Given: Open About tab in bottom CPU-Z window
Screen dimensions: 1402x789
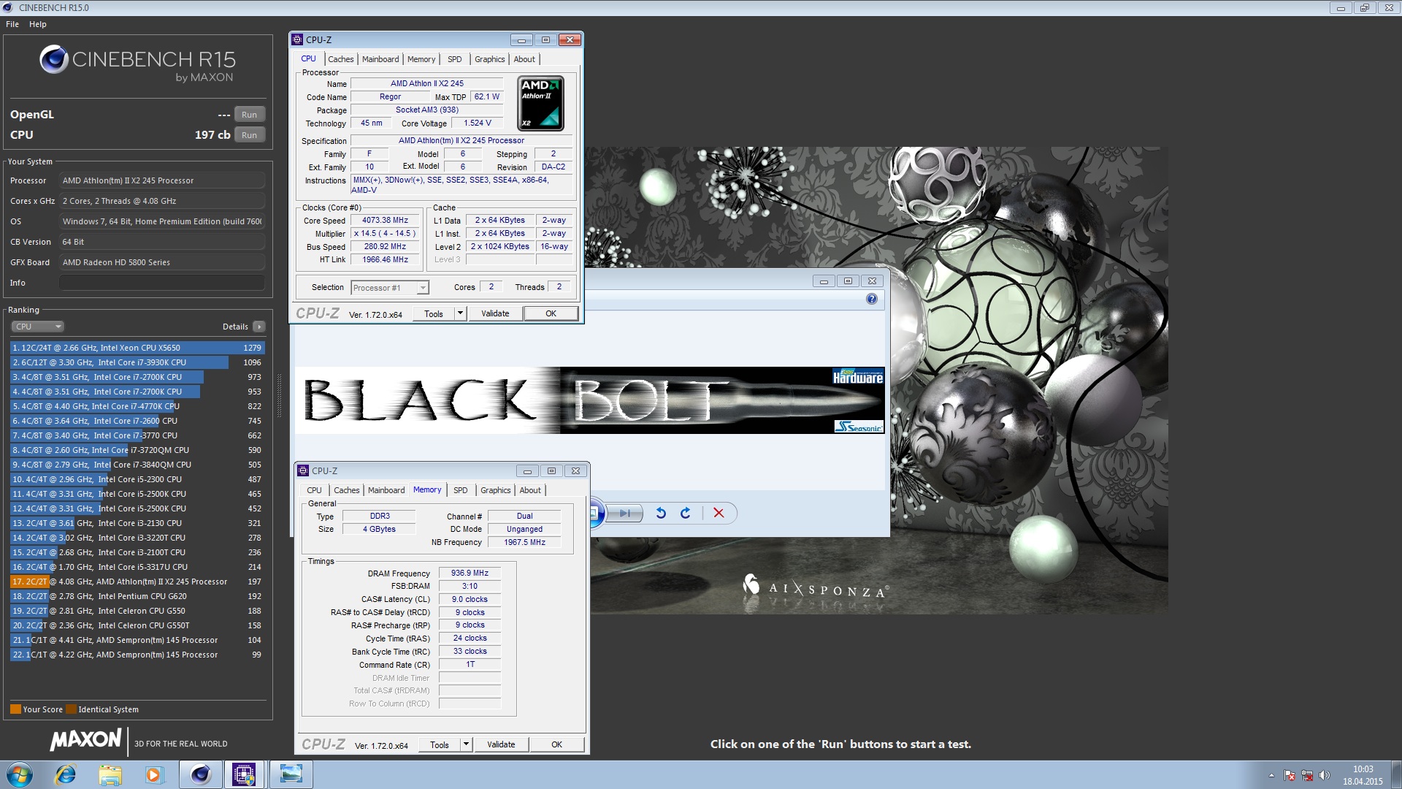Looking at the screenshot, I should 530,490.
